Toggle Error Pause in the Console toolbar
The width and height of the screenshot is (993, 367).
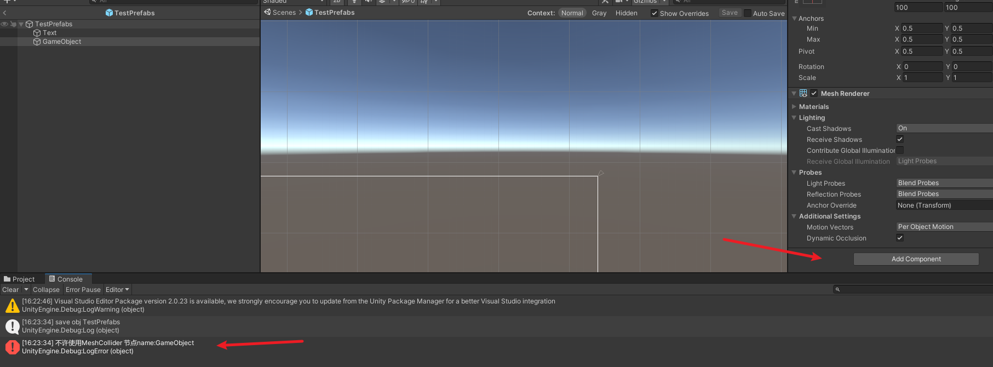(83, 290)
